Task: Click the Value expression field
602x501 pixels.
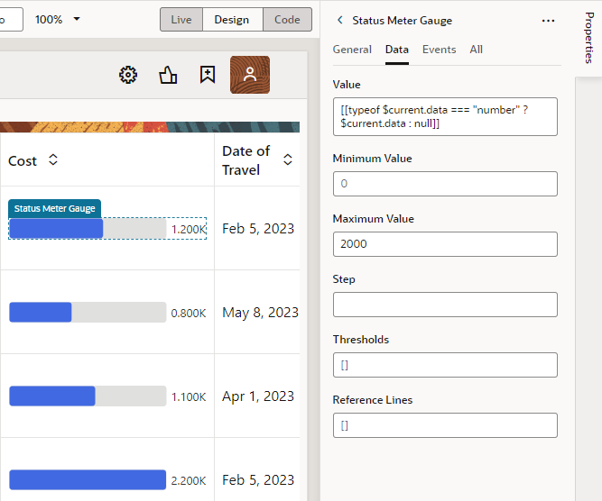Action: coord(445,116)
